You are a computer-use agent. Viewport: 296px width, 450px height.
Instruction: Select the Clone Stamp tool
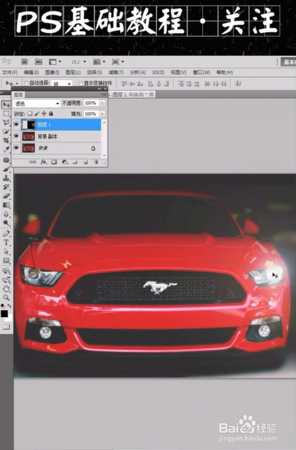coord(6,178)
